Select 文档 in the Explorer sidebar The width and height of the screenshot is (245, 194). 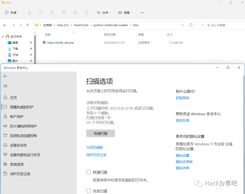point(15,55)
